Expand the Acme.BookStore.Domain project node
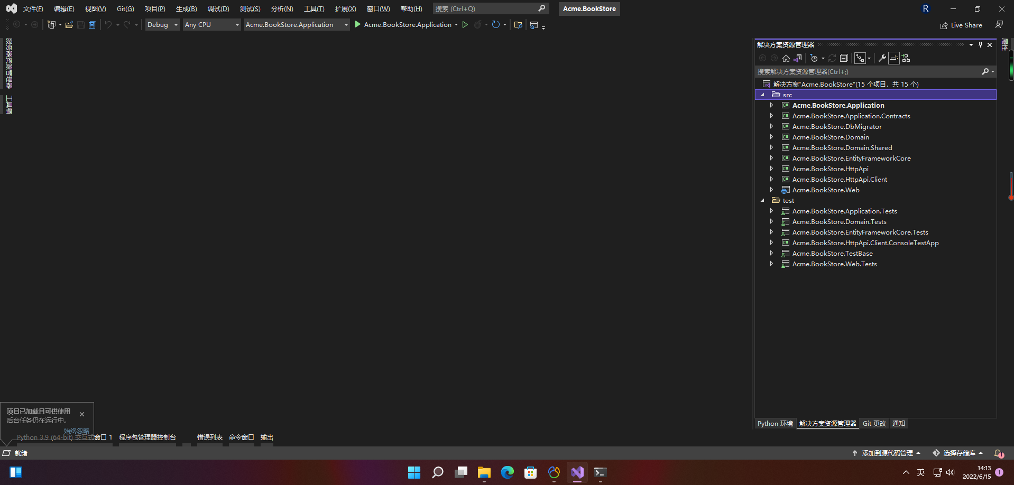 coord(771,137)
